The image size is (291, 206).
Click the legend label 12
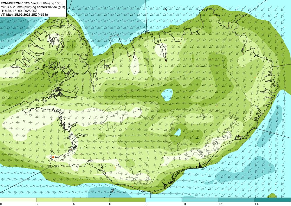pos(220,204)
